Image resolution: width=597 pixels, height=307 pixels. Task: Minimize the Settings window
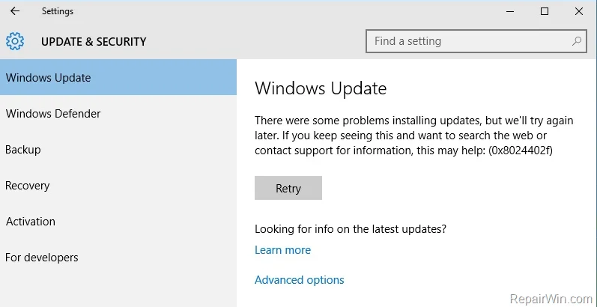(510, 11)
